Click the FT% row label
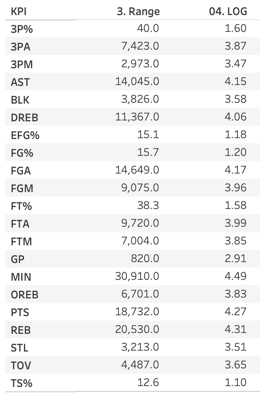This screenshot has width=260, height=402. [x=21, y=206]
